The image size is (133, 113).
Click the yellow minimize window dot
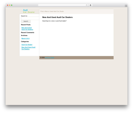(x=10, y=5)
